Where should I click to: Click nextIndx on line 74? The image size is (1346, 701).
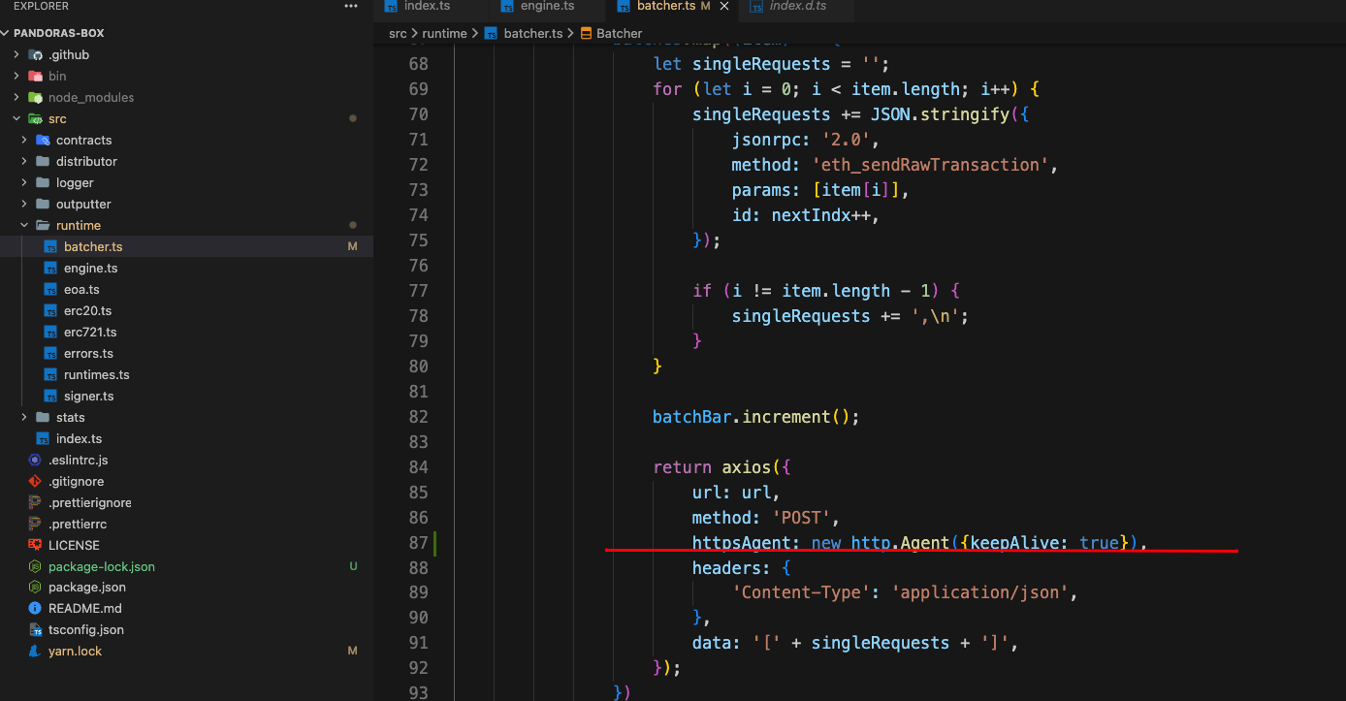click(811, 215)
